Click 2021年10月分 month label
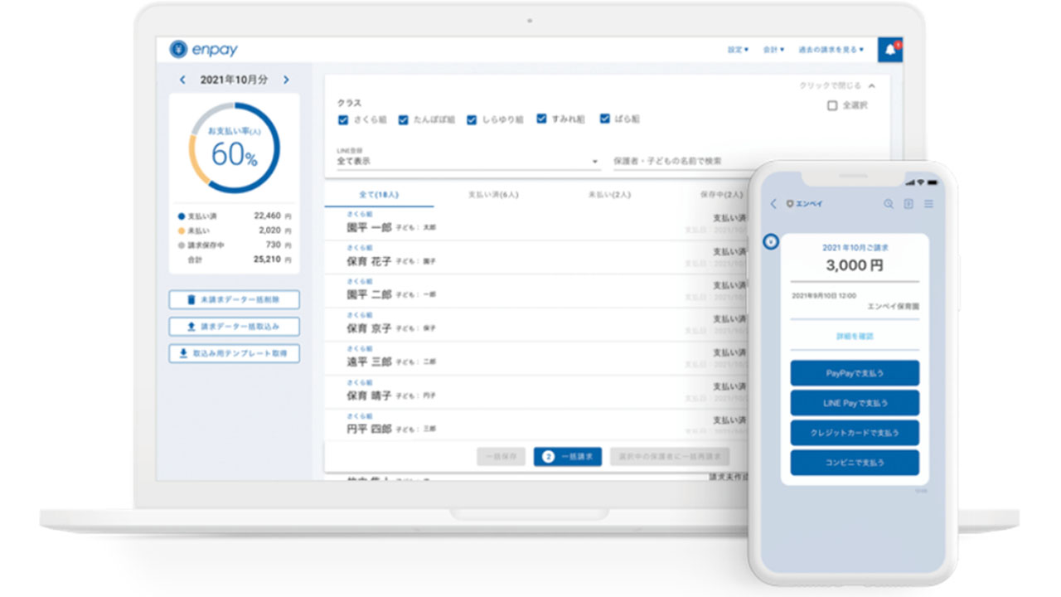The image size is (1061, 597). (235, 80)
